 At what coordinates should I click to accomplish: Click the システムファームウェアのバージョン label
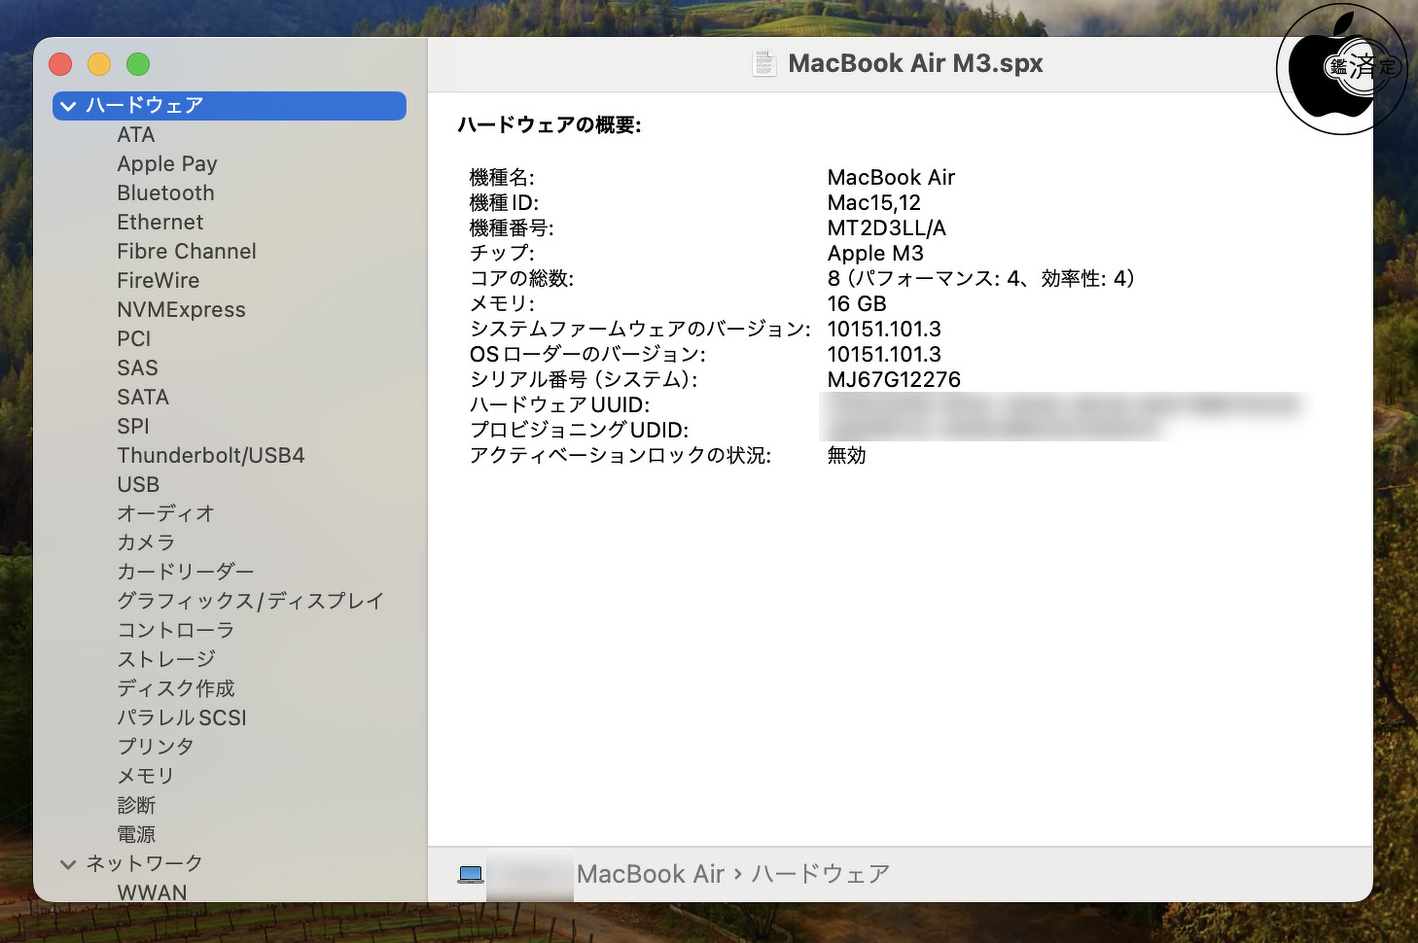(x=640, y=329)
